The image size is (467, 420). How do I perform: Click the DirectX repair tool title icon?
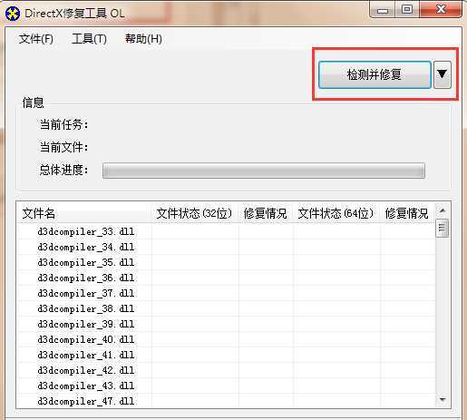coord(13,14)
